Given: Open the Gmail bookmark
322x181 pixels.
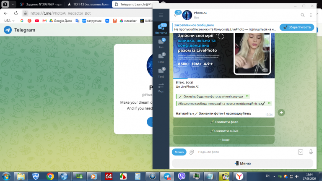Looking at the screenshot, I should point(44,21).
